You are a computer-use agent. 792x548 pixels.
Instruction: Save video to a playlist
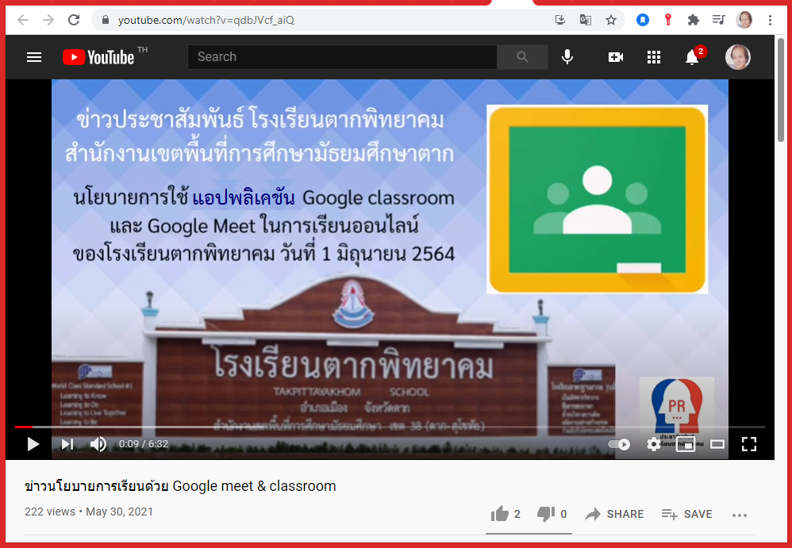tap(687, 514)
